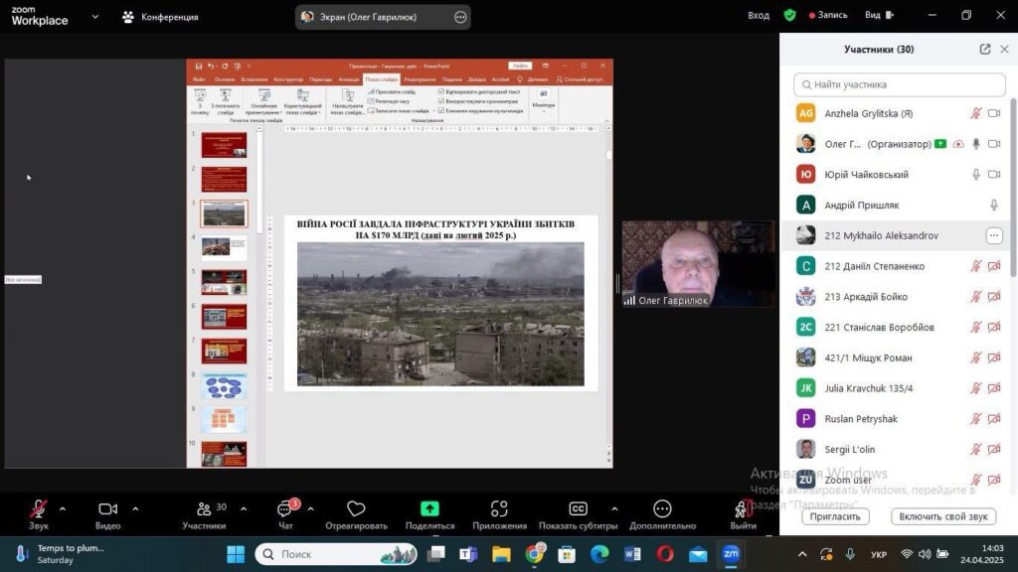
Task: Open the screen share options menu (…)
Action: [459, 17]
